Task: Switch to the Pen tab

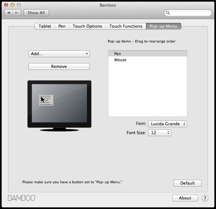Action: (62, 26)
